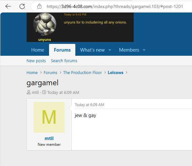
Task: Reload the page with refresh icon
Action: (x=22, y=6)
